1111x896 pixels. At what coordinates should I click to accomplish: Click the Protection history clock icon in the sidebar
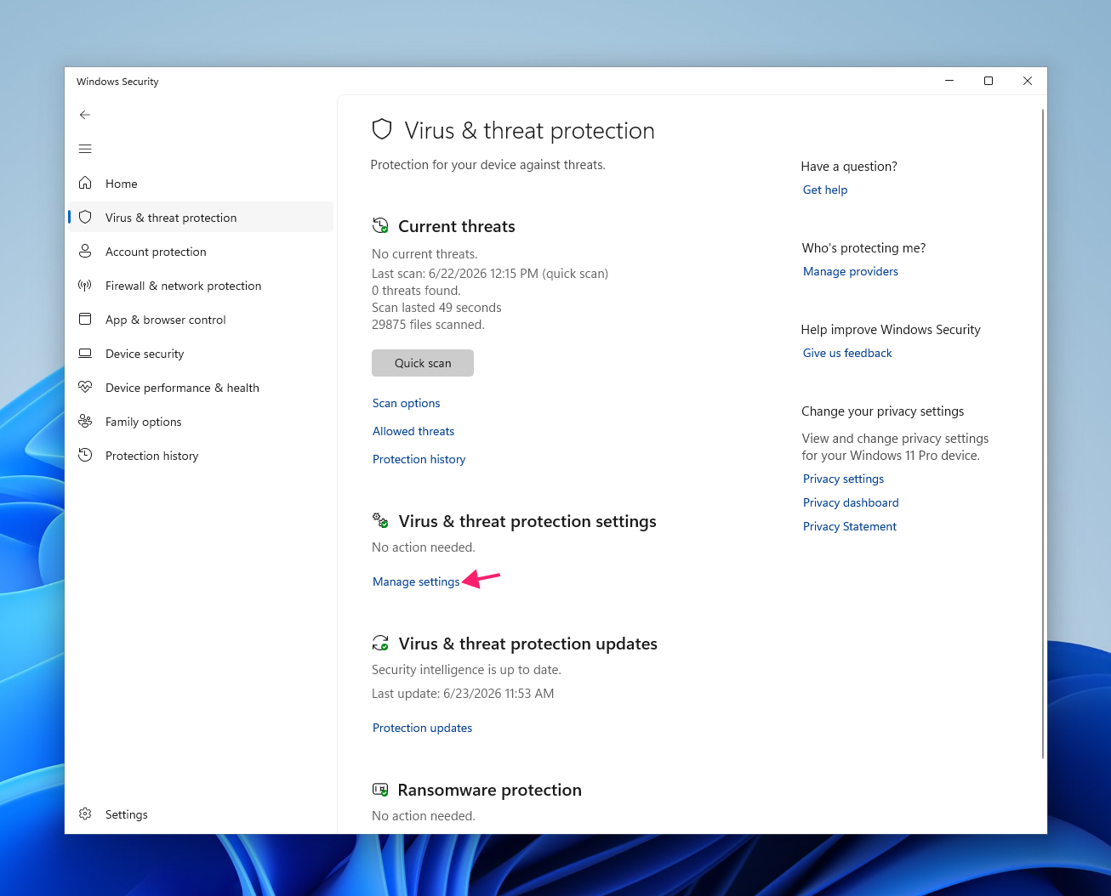point(85,455)
